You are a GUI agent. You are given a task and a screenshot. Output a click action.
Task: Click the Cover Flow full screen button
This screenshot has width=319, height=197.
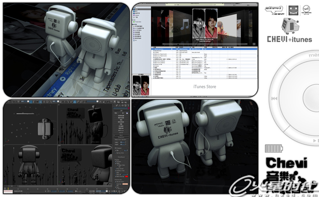[254, 44]
